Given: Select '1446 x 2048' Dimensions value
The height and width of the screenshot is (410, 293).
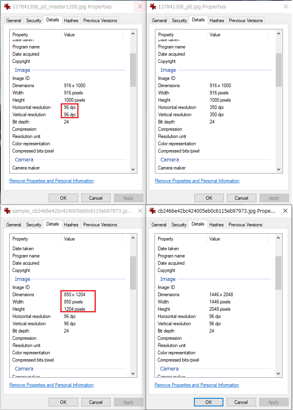Looking at the screenshot, I should (221, 295).
